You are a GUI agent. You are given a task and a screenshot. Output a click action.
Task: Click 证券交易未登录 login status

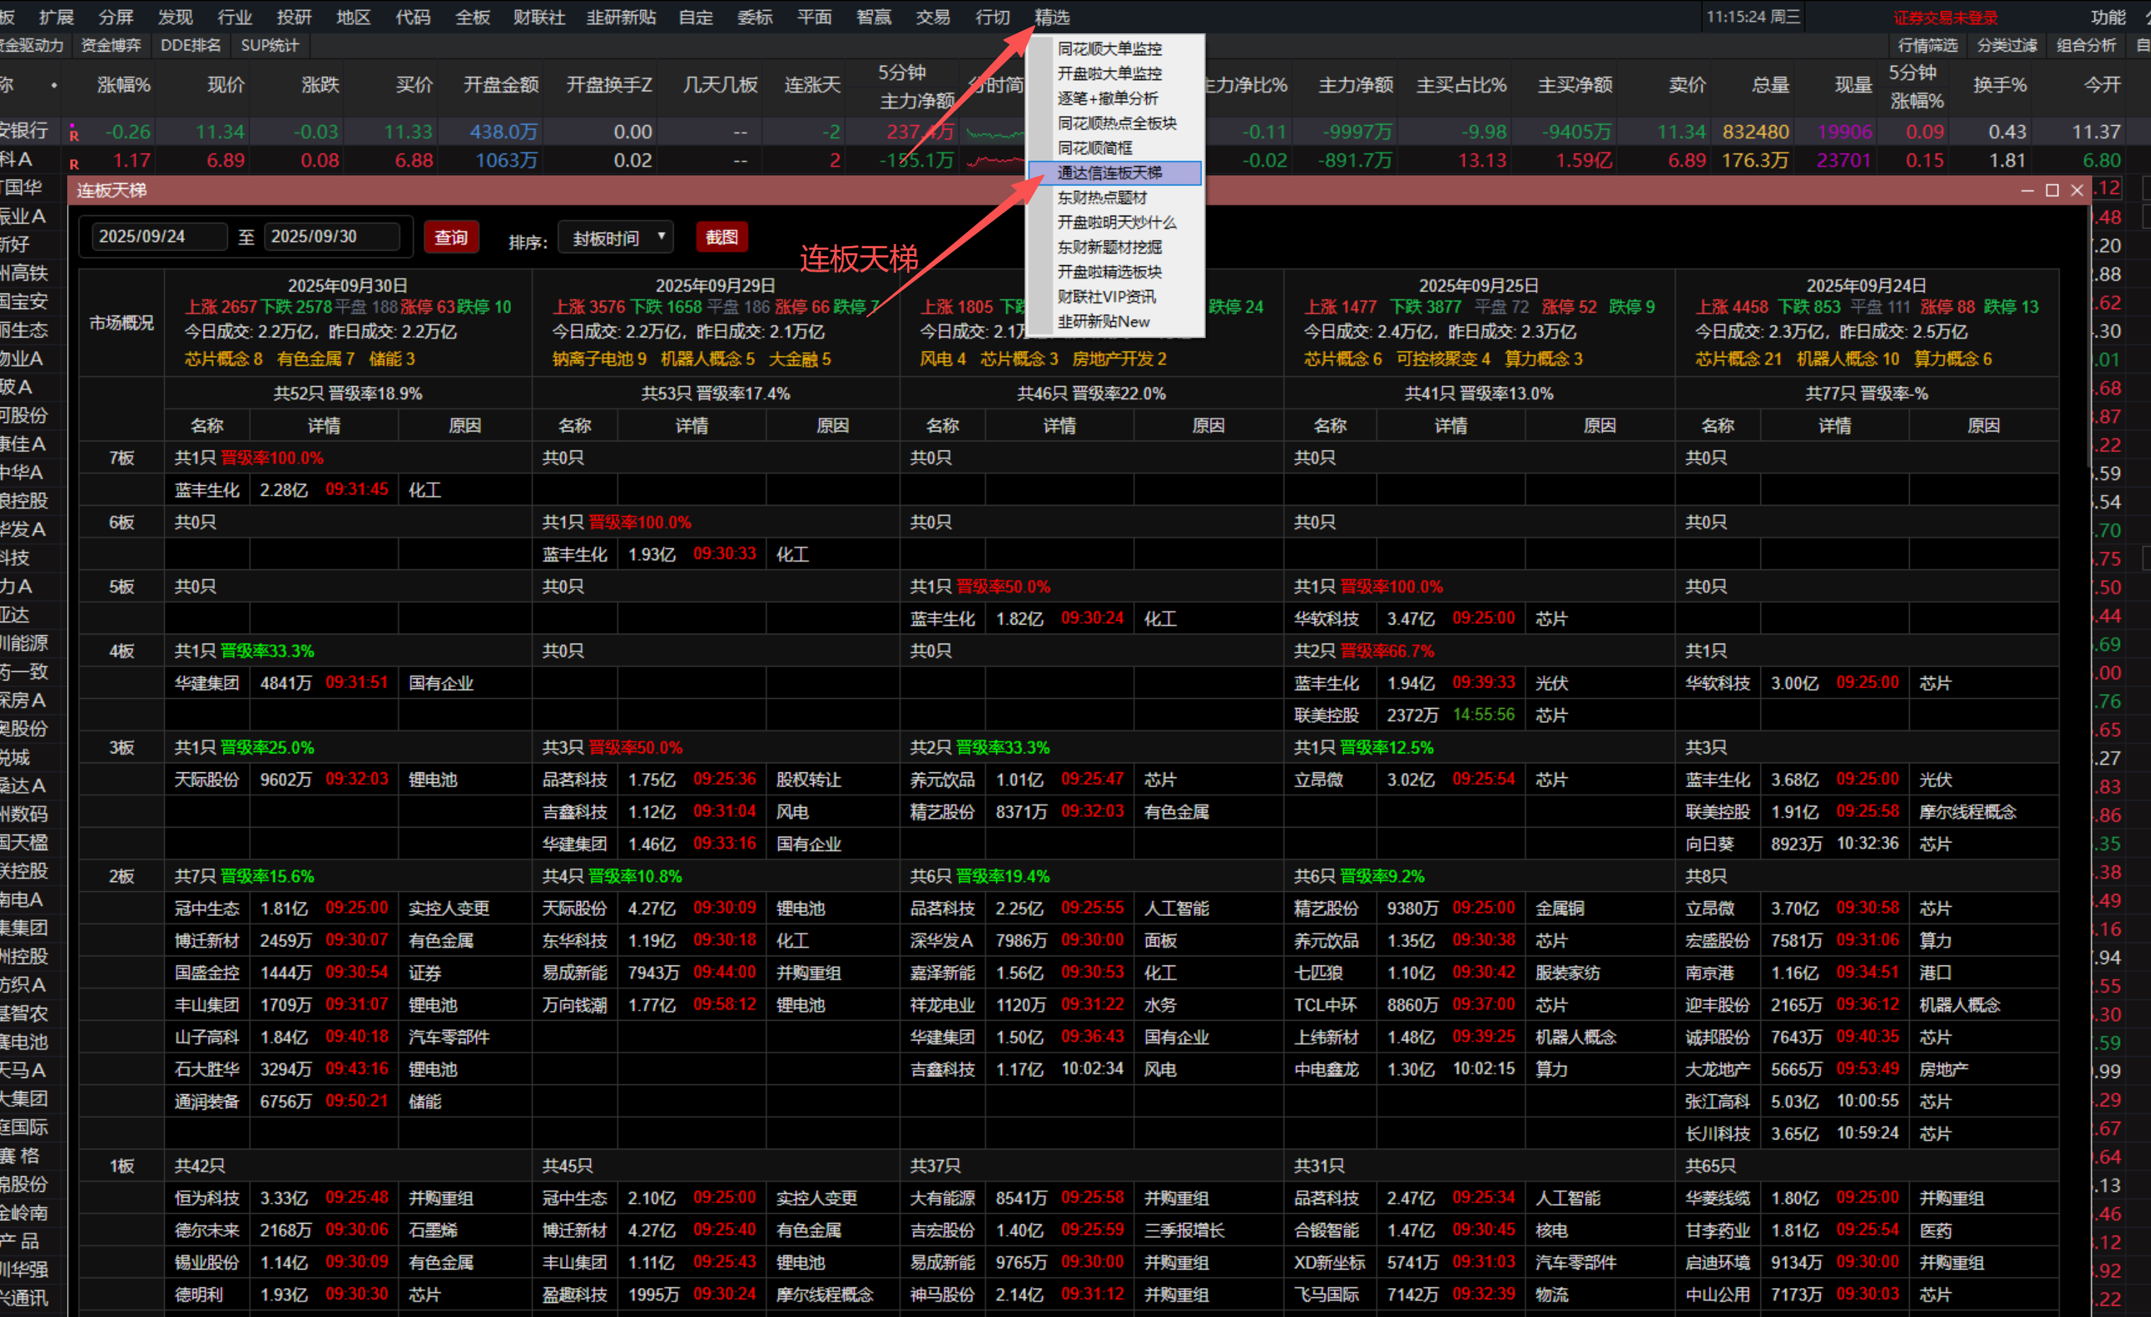(x=1945, y=18)
